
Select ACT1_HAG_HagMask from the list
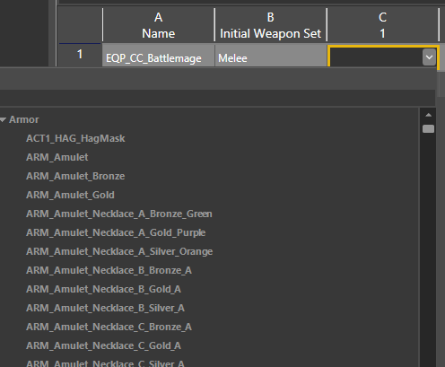(x=75, y=138)
